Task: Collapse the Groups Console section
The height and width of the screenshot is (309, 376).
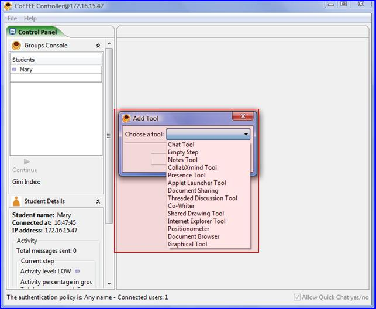Action: pos(98,46)
